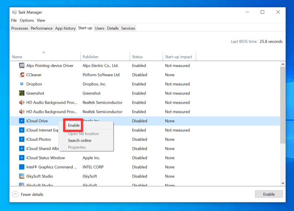The width and height of the screenshot is (294, 211).
Task: Switch to the Services tab
Action: coord(128,28)
